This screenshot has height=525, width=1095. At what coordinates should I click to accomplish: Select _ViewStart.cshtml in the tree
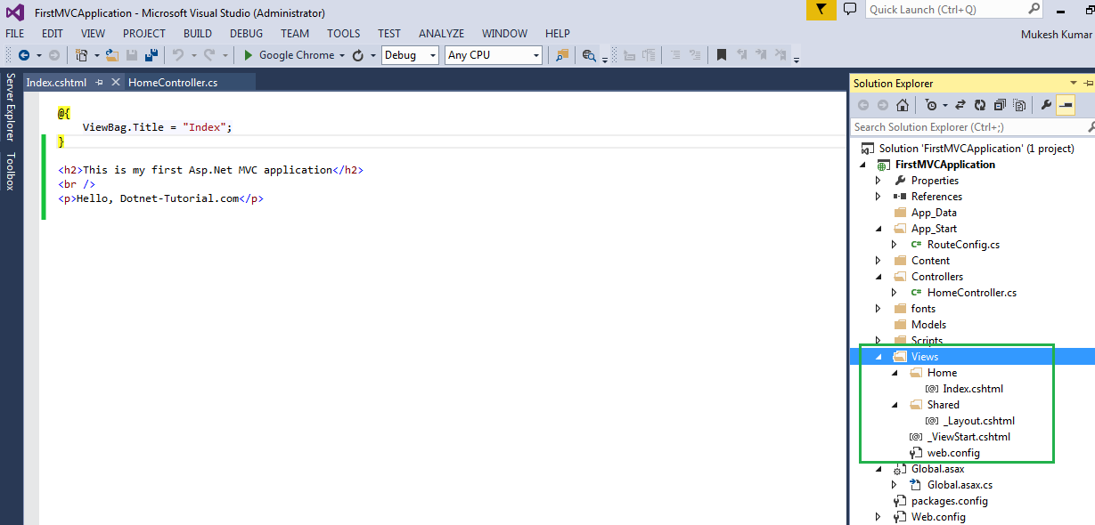point(968,437)
